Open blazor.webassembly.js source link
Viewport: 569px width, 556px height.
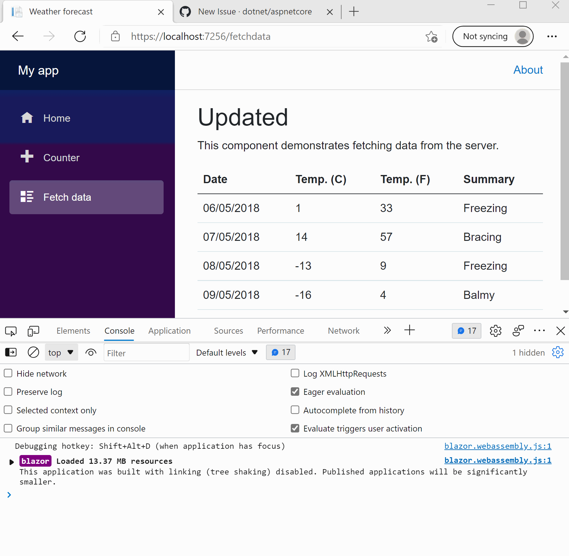pos(498,446)
